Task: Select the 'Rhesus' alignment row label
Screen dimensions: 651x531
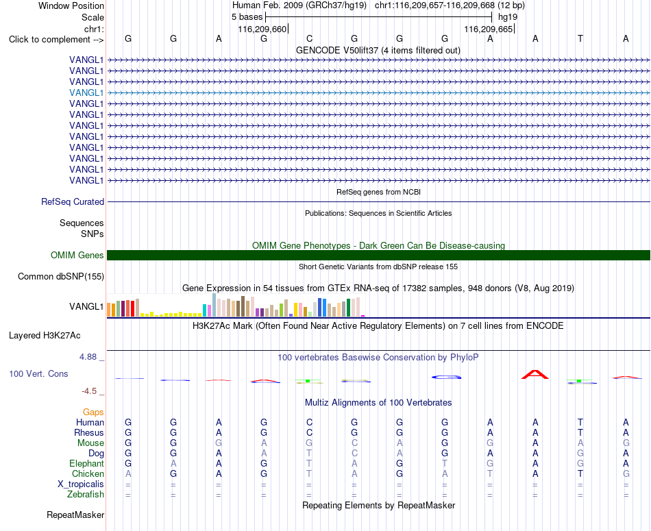Action: point(89,432)
